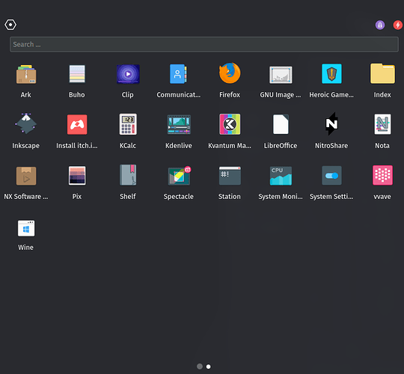Click the Install itch.io icon

(77, 125)
